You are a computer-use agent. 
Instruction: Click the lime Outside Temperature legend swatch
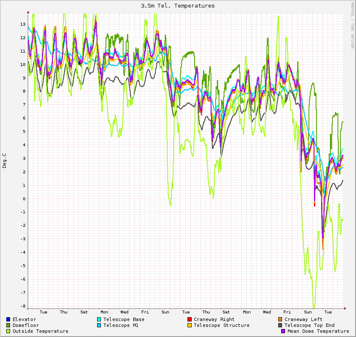pos(8,331)
